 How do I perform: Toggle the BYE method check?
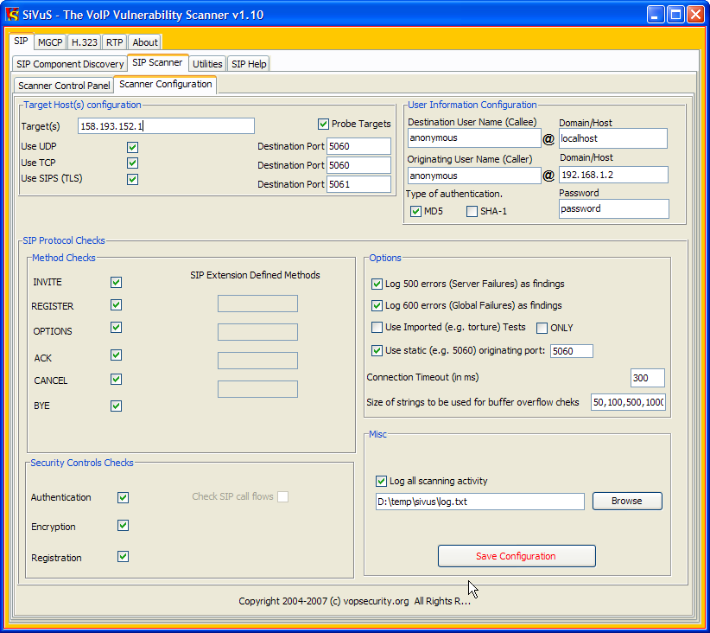pyautogui.click(x=116, y=406)
